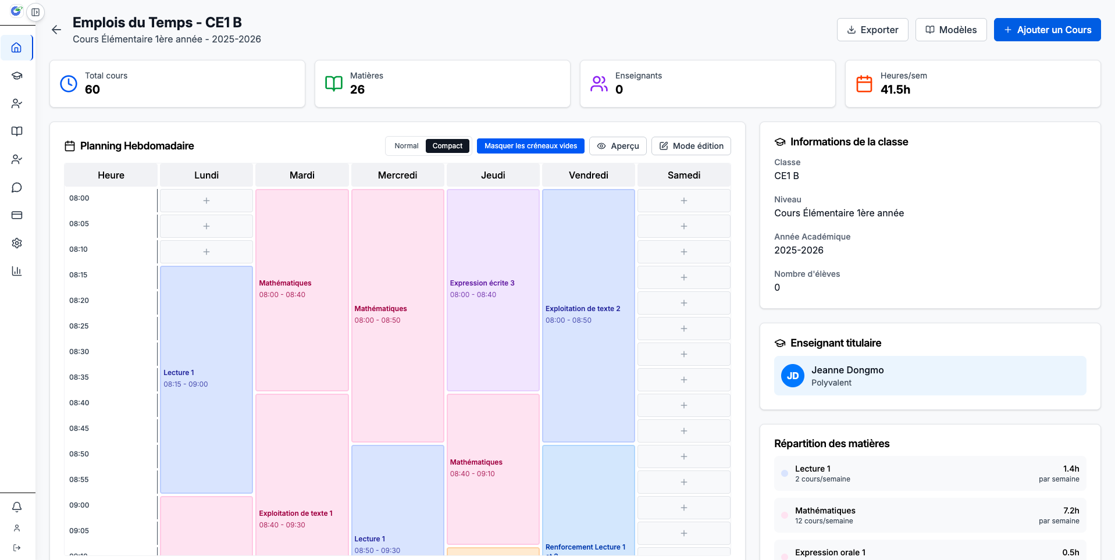Viewport: 1115px width, 560px height.
Task: Open the user profile icon near bottom
Action: pyautogui.click(x=16, y=528)
